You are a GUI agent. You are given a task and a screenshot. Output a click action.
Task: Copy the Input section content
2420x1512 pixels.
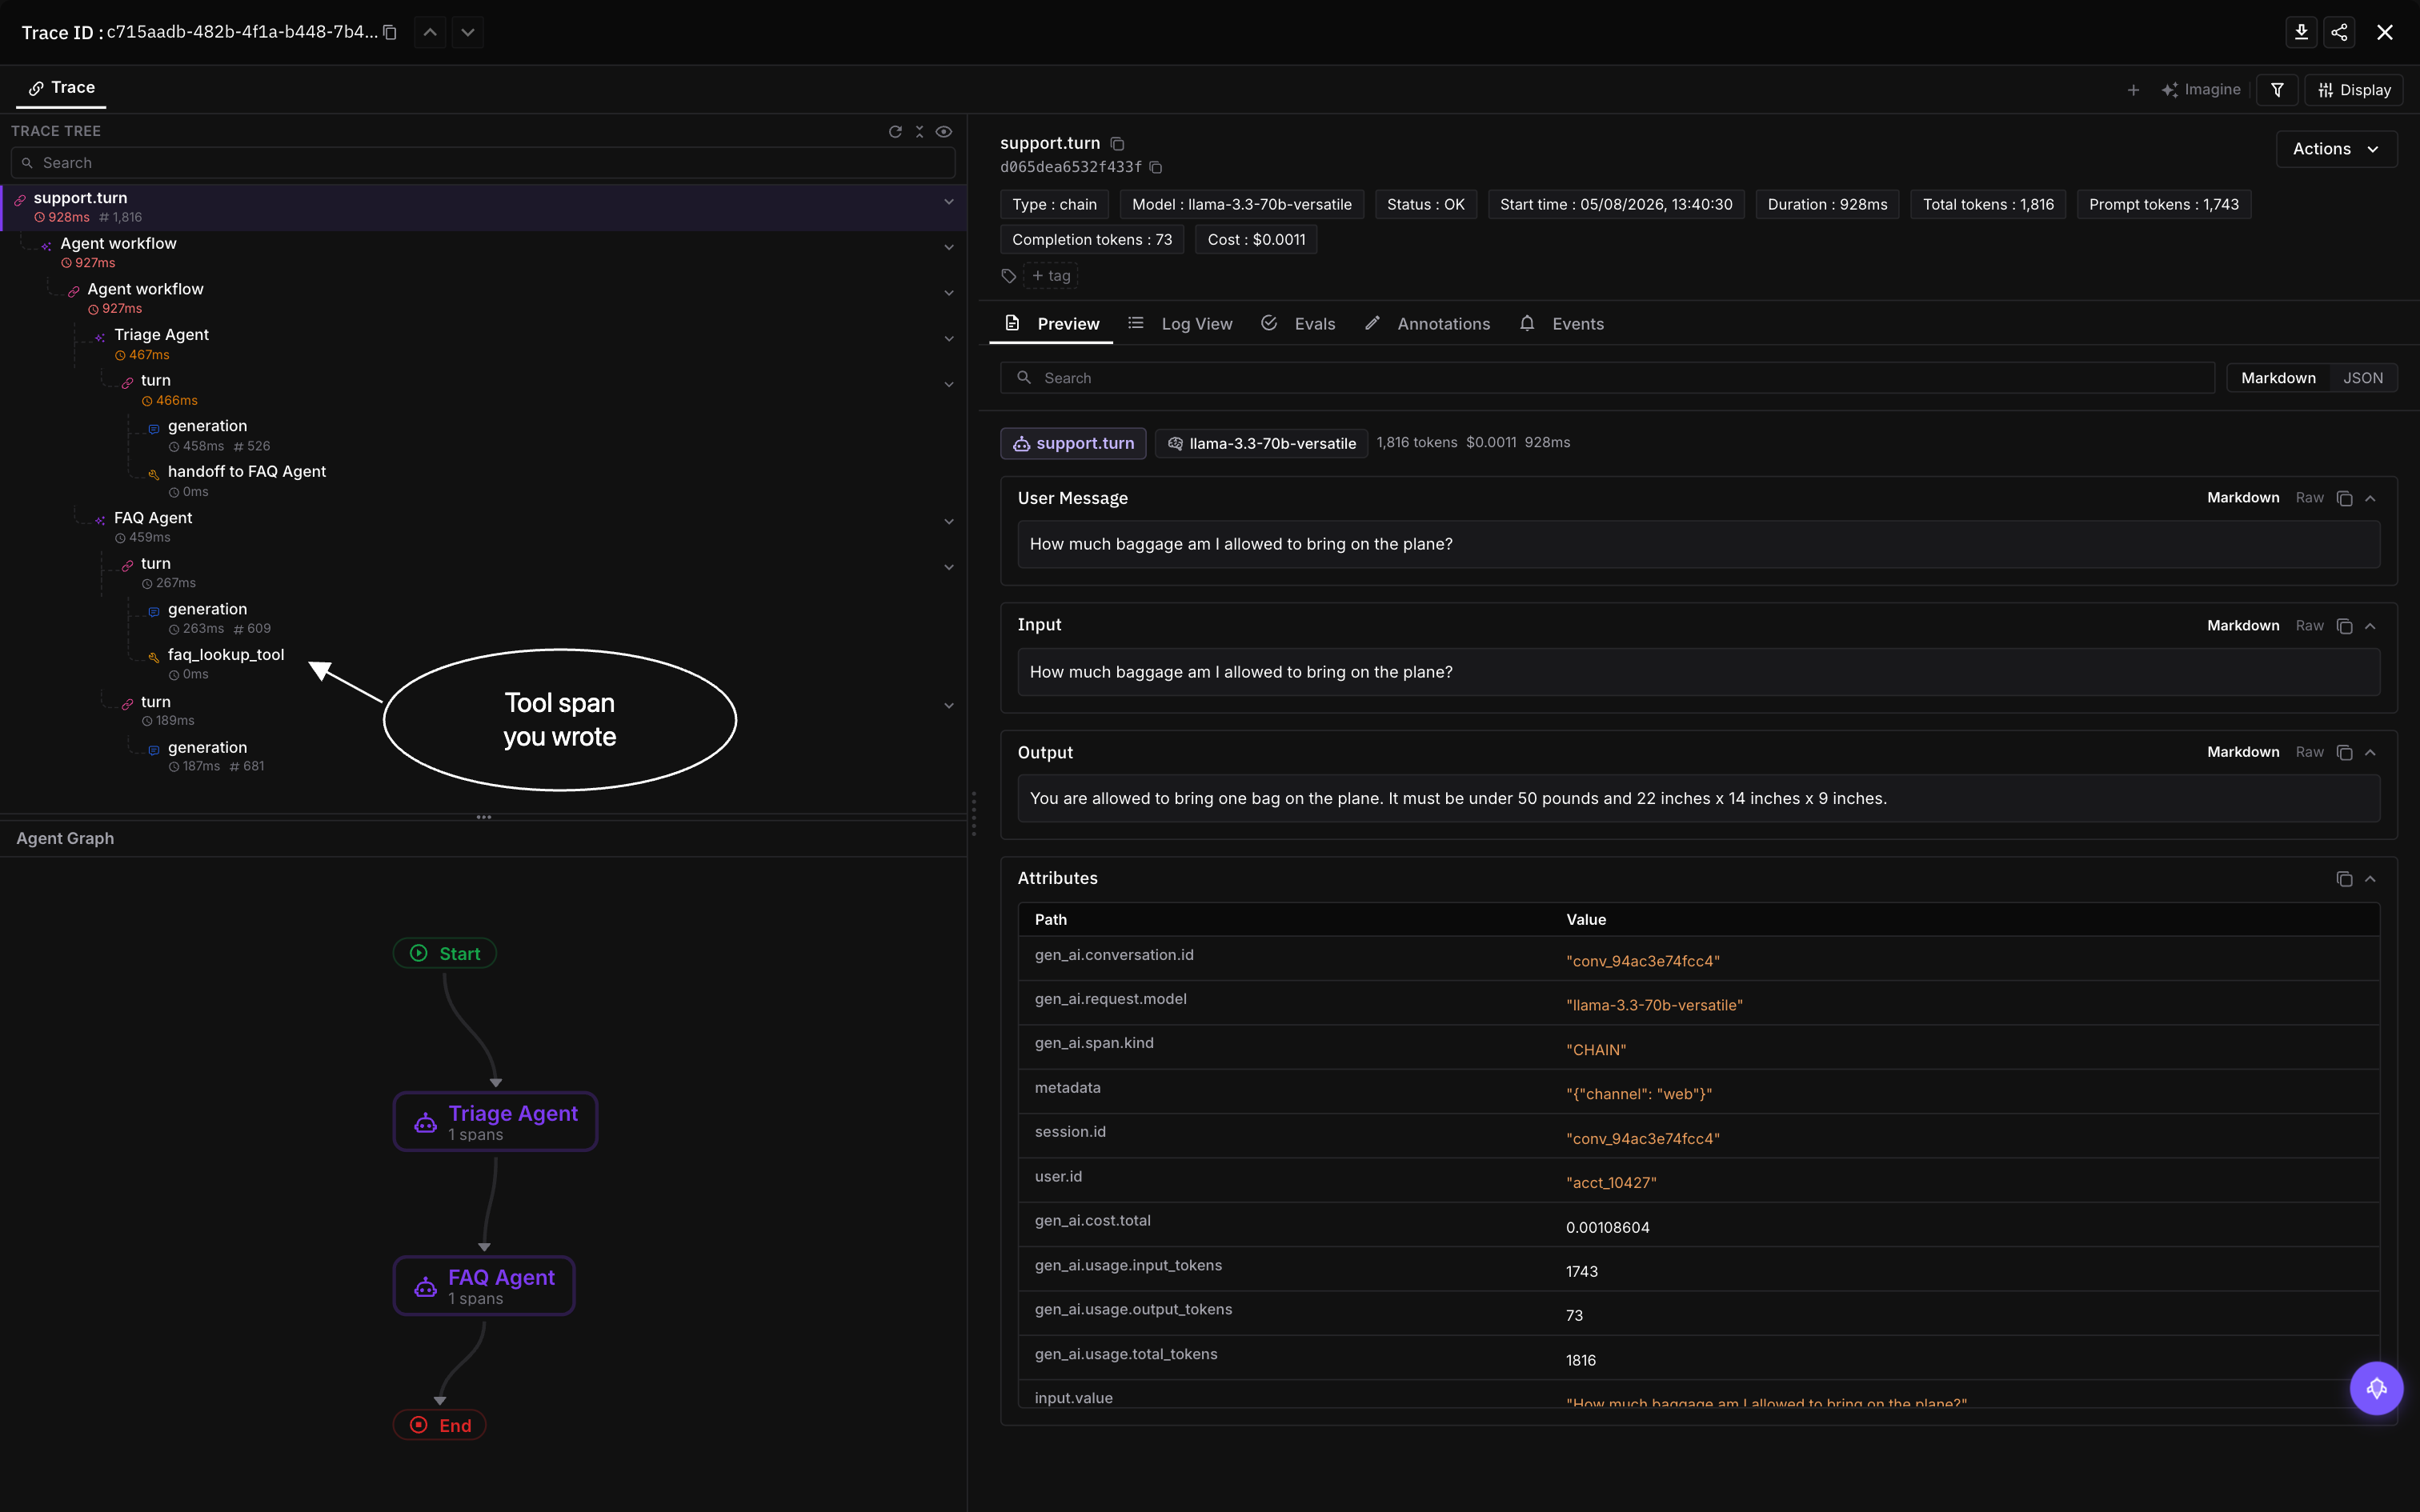pos(2344,626)
